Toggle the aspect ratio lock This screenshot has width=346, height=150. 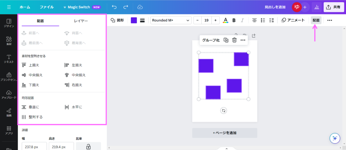coord(88,147)
